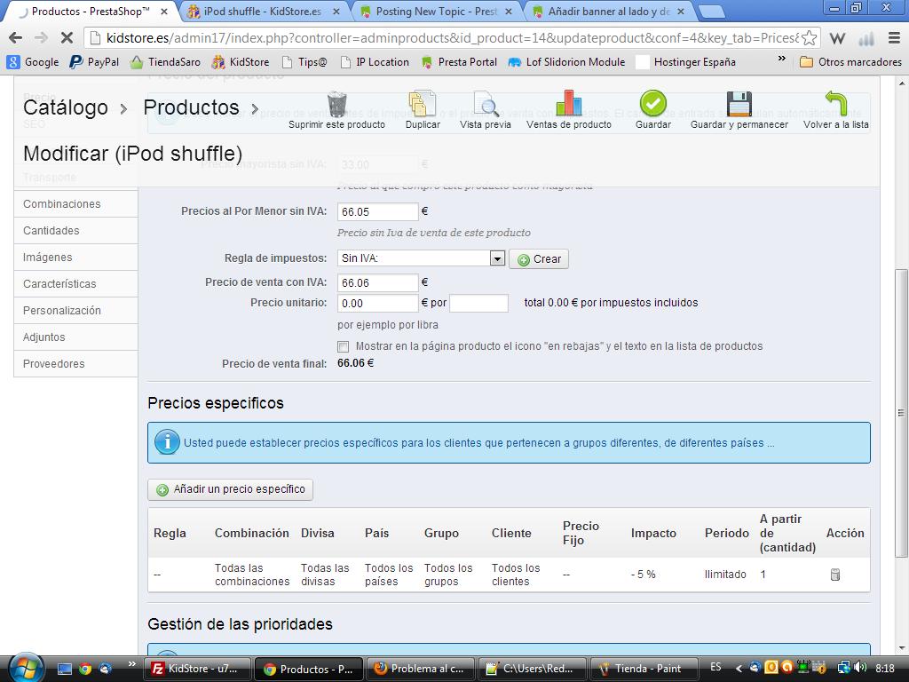The height and width of the screenshot is (682, 909).
Task: Click the unit 'por' text field
Action: [478, 304]
